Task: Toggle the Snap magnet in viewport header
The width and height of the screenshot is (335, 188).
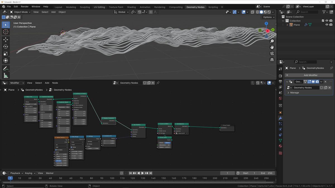Action: pyautogui.click(x=140, y=12)
